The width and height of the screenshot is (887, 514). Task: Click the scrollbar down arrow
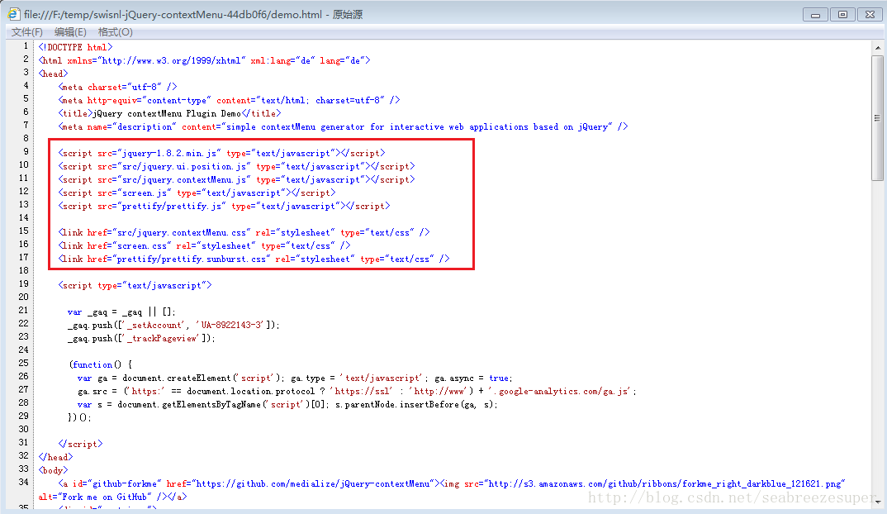click(x=877, y=502)
